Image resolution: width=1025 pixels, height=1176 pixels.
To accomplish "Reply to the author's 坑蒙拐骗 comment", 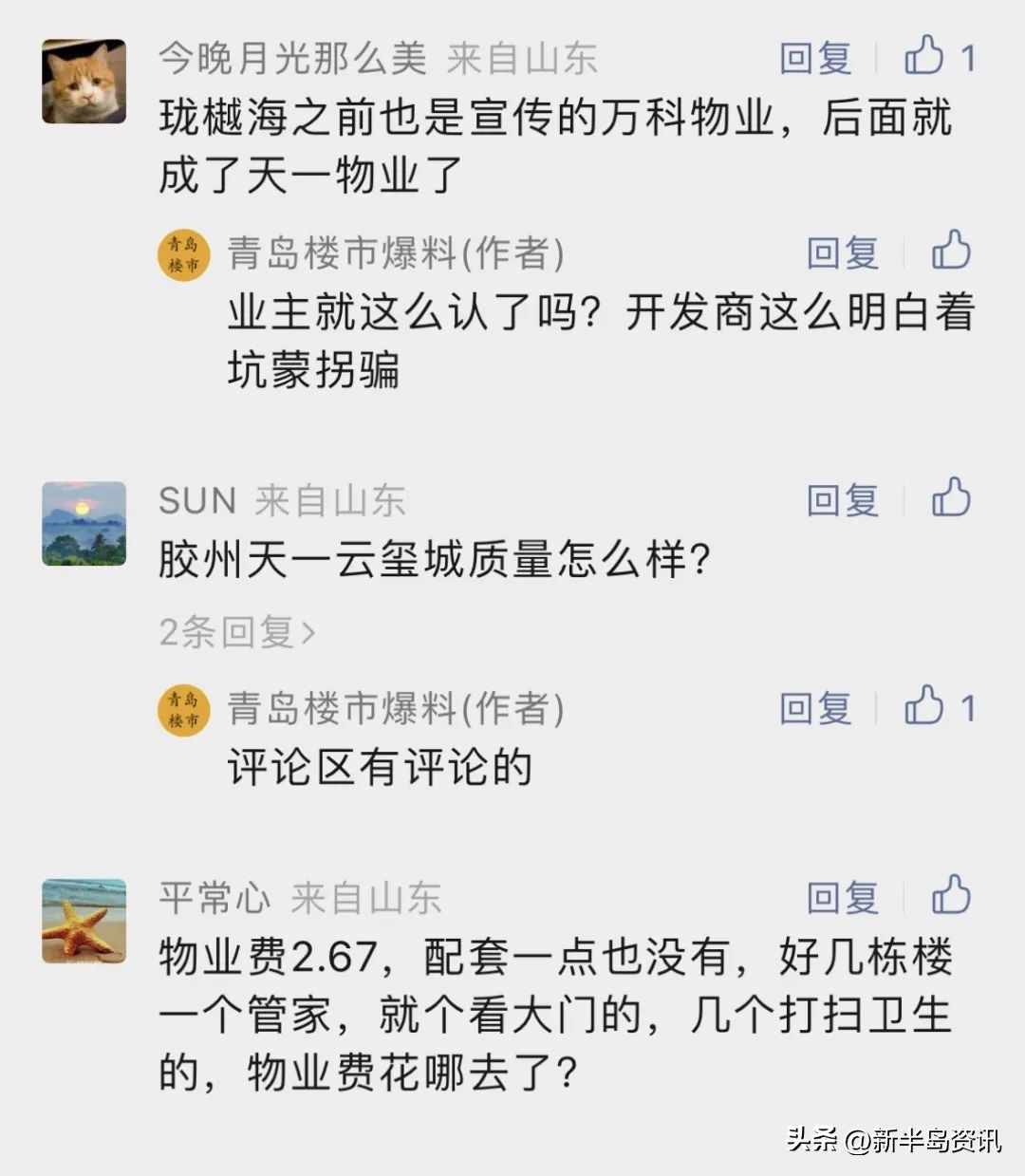I will pyautogui.click(x=843, y=252).
